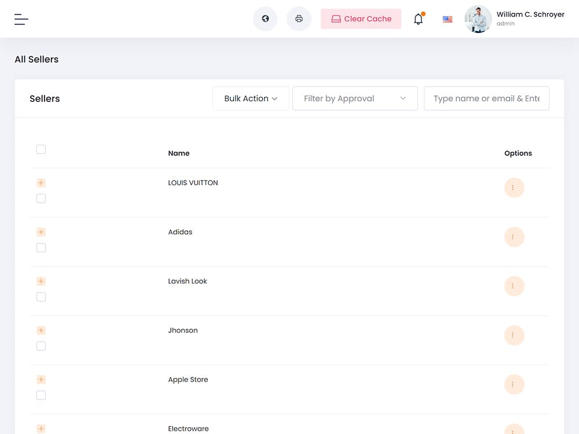The image size is (579, 434).
Task: Click the Adidas seller name
Action: pos(180,232)
